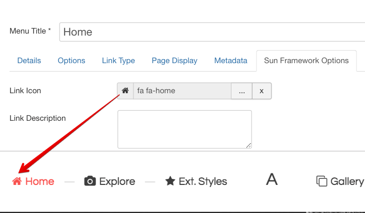The width and height of the screenshot is (365, 213).
Task: Select the Link Type tab
Action: (118, 61)
